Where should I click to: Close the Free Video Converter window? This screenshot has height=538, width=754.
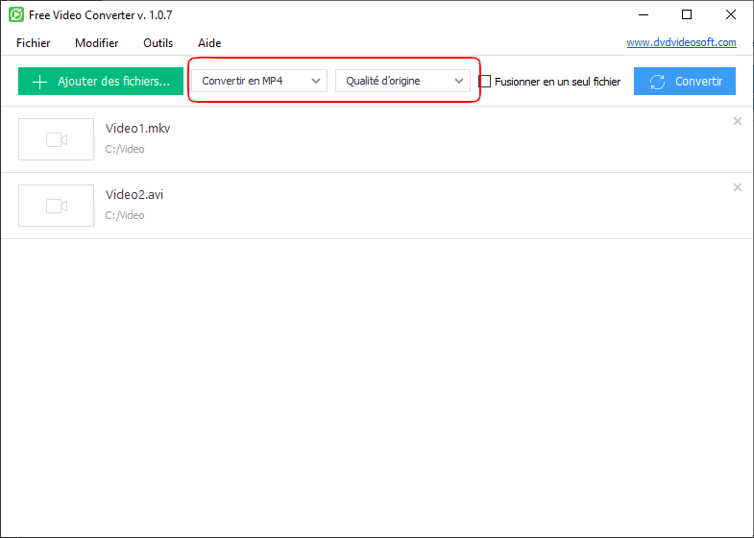click(x=730, y=15)
